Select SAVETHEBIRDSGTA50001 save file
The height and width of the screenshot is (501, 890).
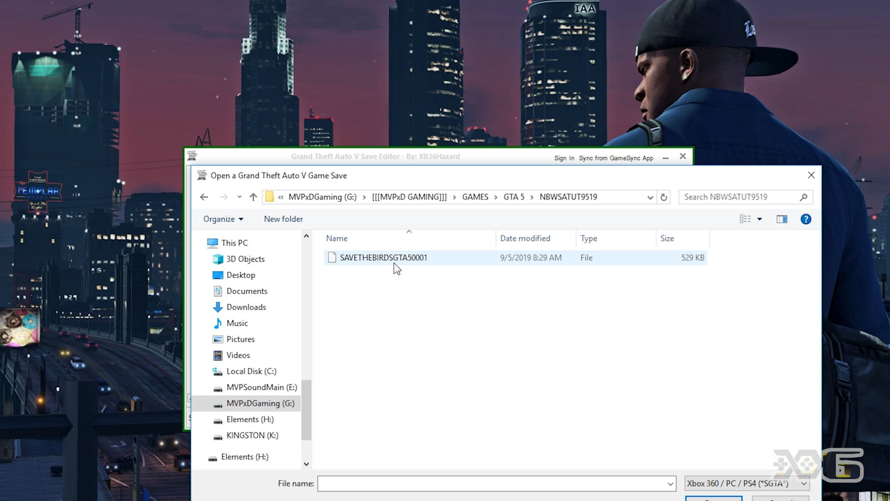coord(515,257)
